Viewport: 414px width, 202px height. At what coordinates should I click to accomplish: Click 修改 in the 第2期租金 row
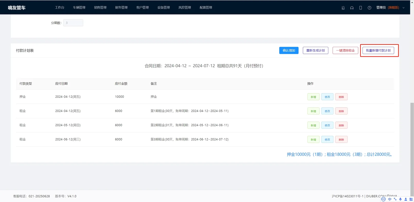[327, 125]
